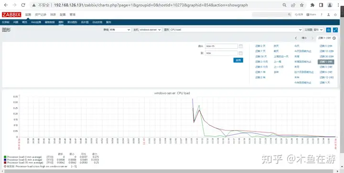Click the now-1h from input field
The height and width of the screenshot is (173, 344).
coord(221,46)
